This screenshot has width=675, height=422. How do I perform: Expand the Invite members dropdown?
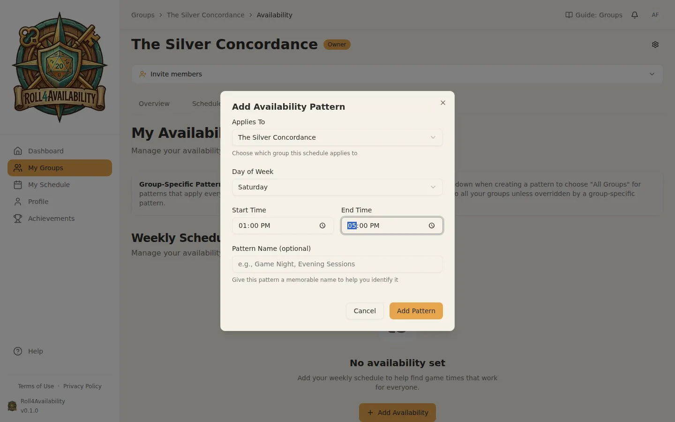tap(652, 74)
